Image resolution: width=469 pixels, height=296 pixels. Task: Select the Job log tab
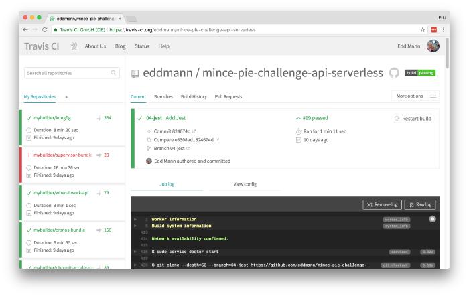(167, 184)
